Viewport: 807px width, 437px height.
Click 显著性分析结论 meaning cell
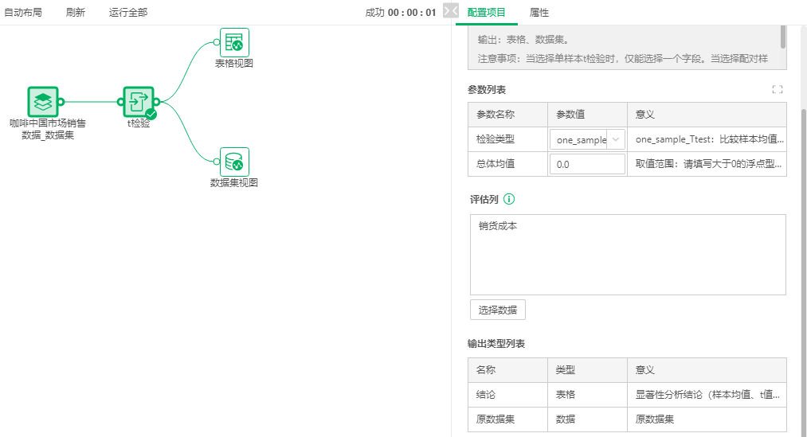tap(707, 395)
